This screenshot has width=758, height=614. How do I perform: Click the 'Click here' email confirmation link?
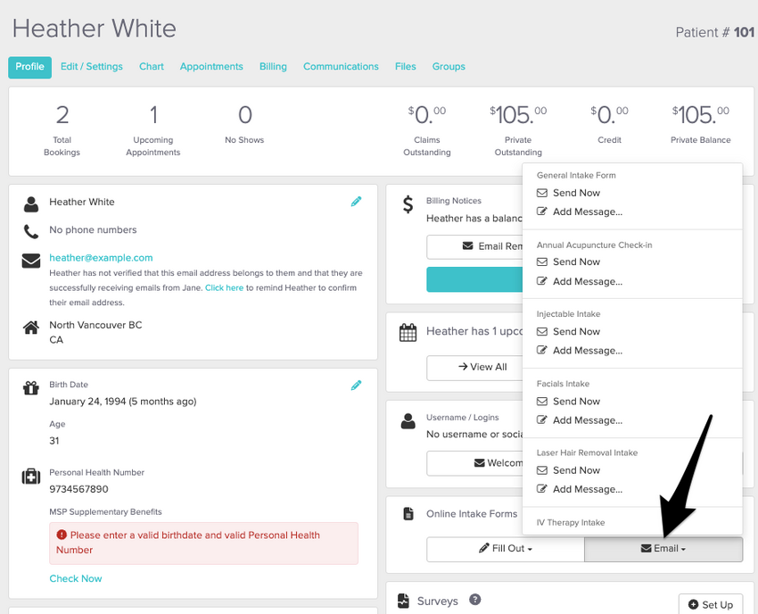[x=224, y=288]
